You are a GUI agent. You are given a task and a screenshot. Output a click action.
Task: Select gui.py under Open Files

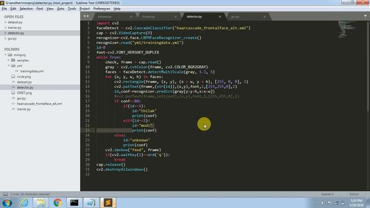point(12,39)
